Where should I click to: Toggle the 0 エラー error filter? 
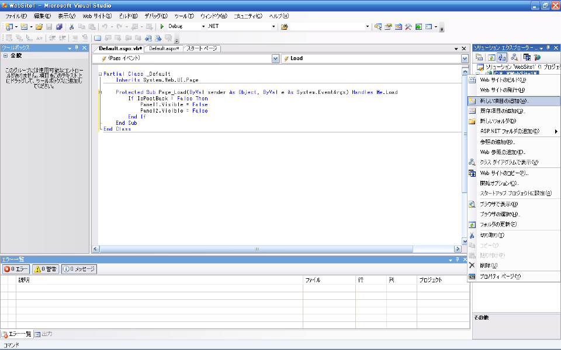[x=16, y=269]
